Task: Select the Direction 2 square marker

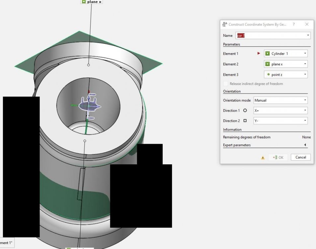Action: 245,121
